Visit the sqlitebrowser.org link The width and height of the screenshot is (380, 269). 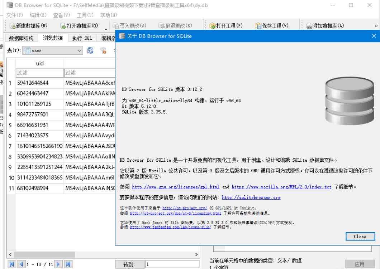[x=251, y=197]
